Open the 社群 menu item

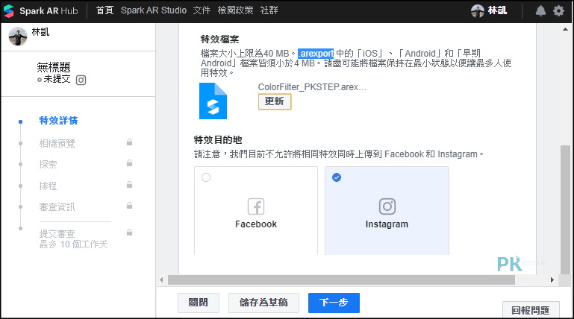[269, 10]
